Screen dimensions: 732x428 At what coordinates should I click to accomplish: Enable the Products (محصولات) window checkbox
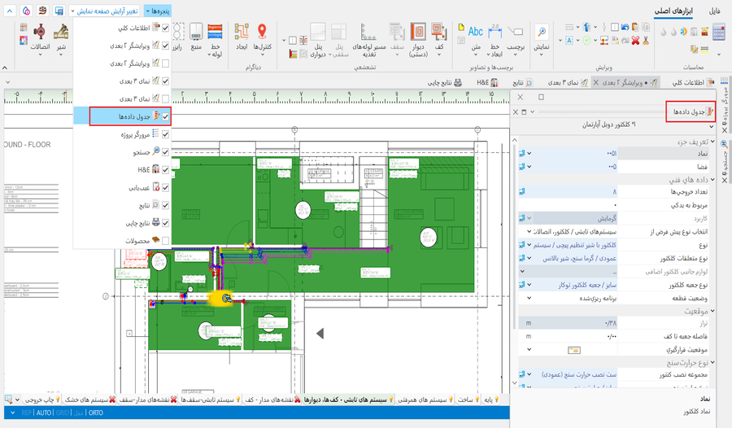point(166,241)
